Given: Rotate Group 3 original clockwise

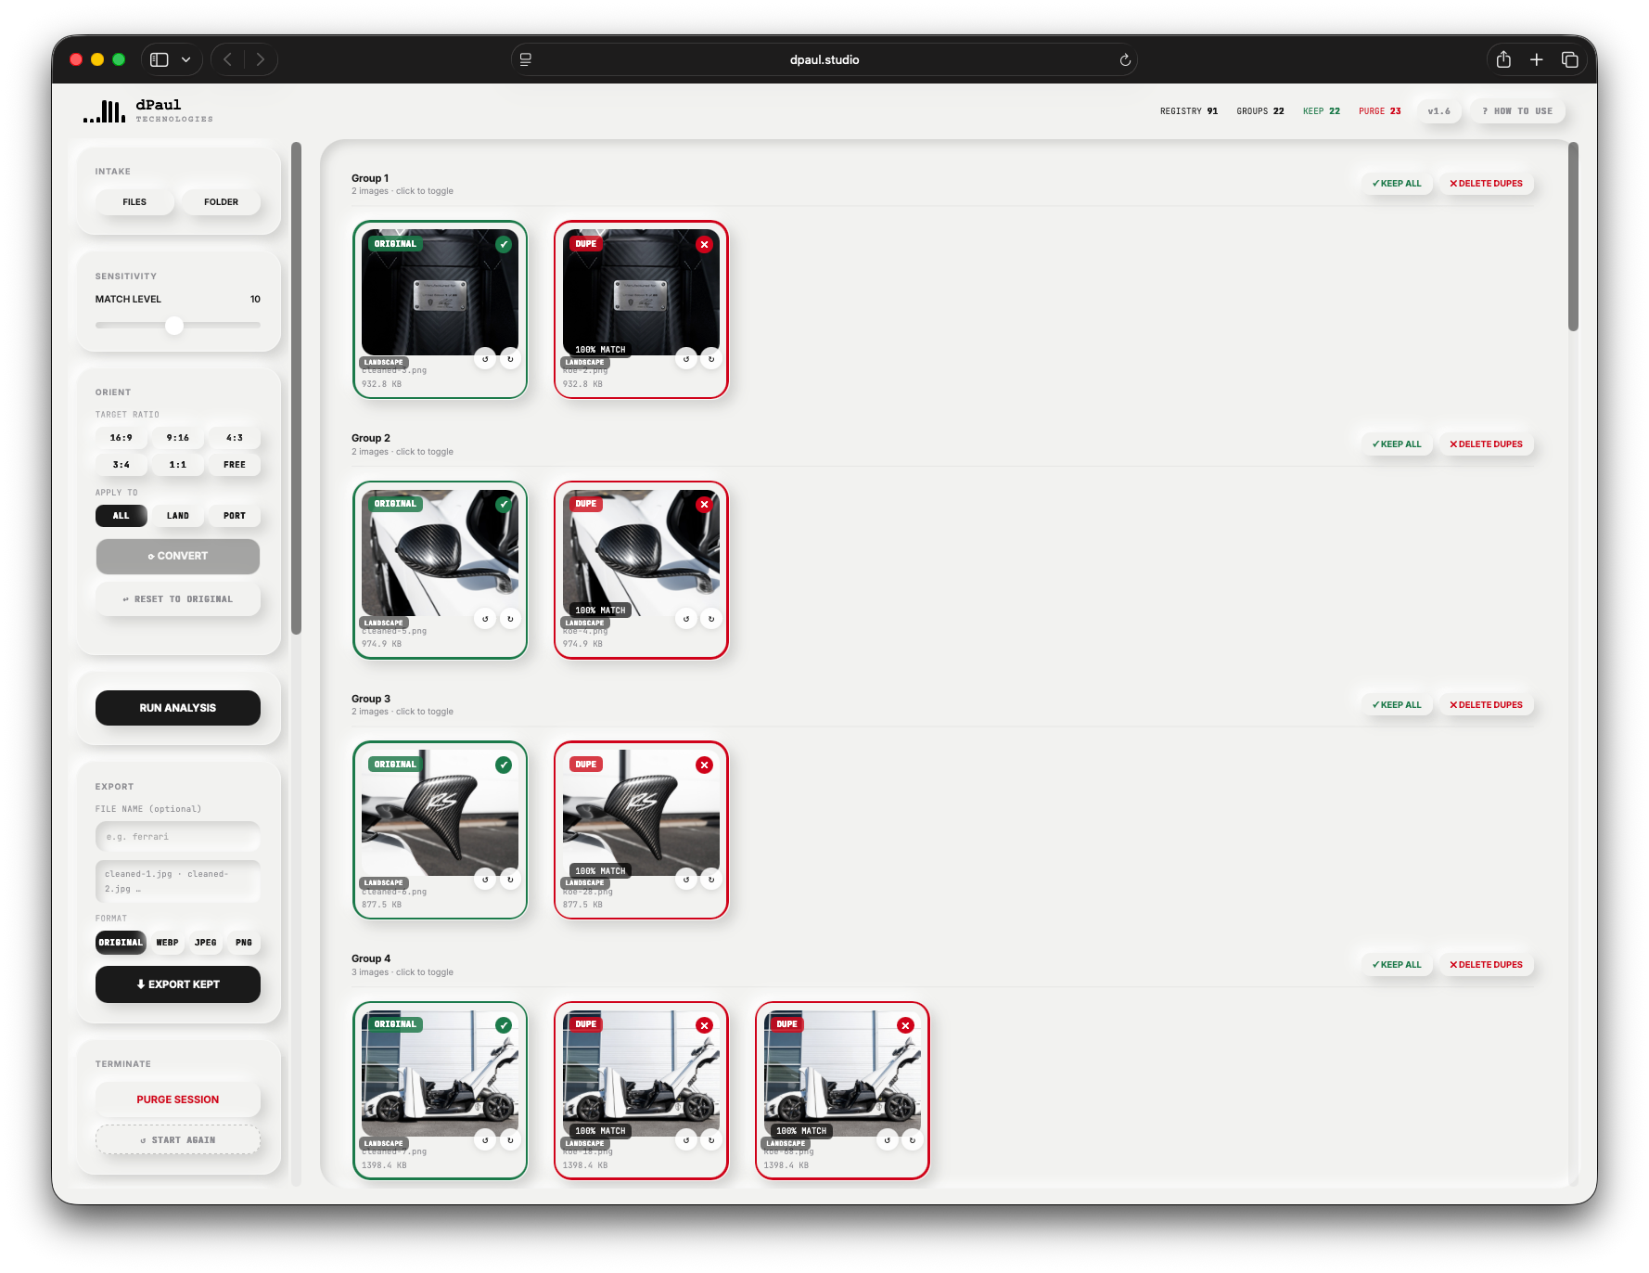Looking at the screenshot, I should (x=510, y=880).
